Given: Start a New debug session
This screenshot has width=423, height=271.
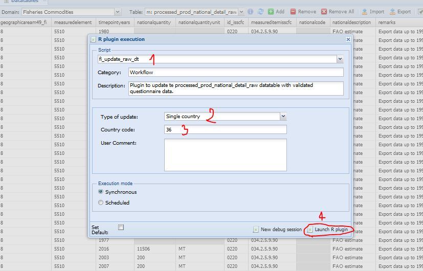Looking at the screenshot, I should [277, 230].
